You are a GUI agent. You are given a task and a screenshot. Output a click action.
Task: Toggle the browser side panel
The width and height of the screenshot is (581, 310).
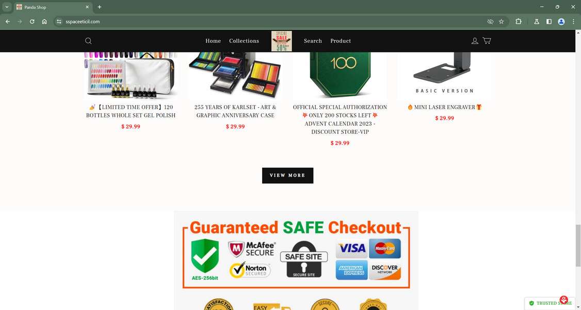coord(549,22)
